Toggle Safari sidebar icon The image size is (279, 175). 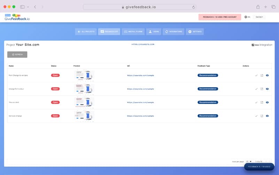22,7
